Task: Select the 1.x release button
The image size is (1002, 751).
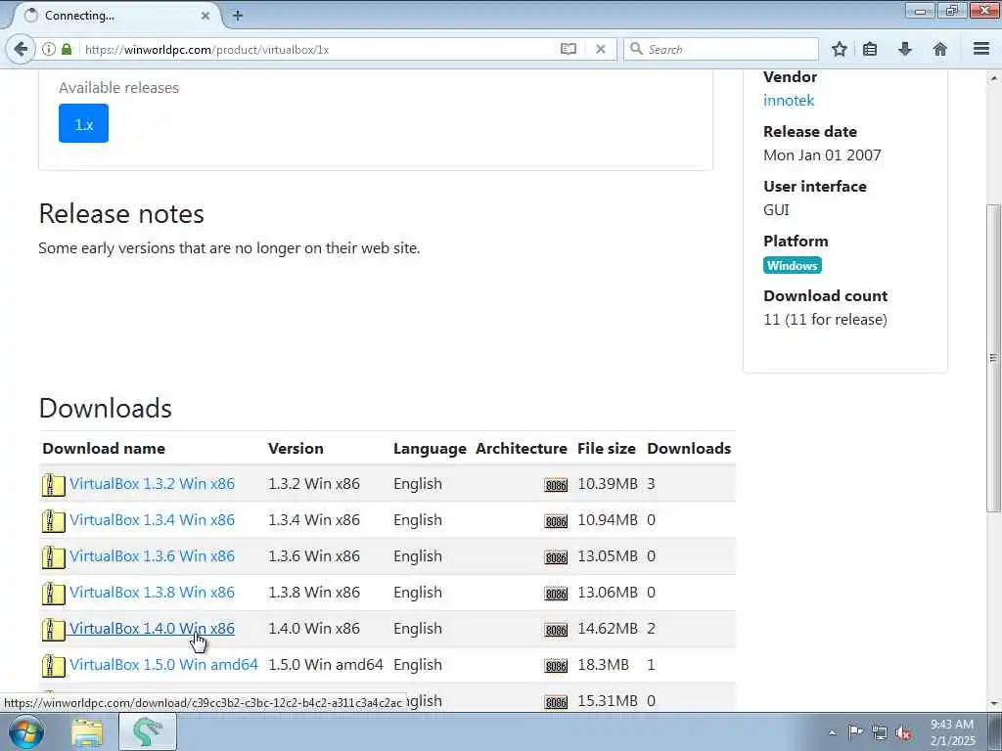Action: tap(84, 123)
